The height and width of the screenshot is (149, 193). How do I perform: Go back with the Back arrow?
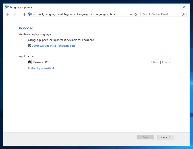[x=7, y=14]
